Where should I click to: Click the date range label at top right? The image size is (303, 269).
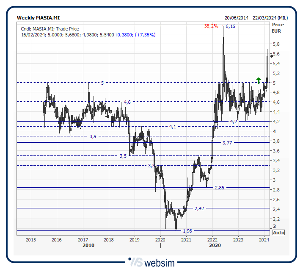point(256,18)
